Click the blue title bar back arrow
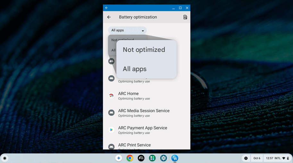The image size is (293, 163). [107, 8]
